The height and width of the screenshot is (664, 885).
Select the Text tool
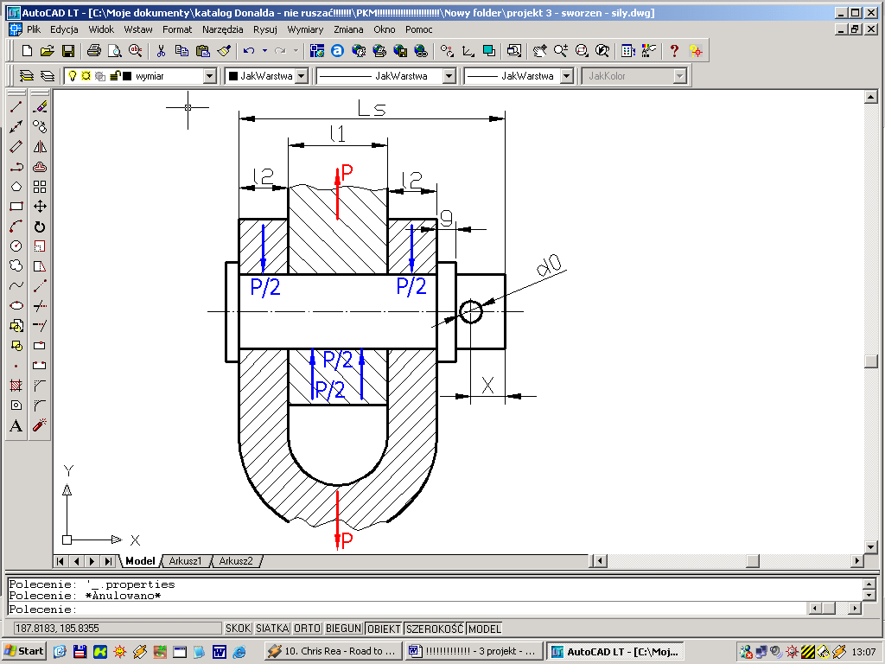click(16, 425)
